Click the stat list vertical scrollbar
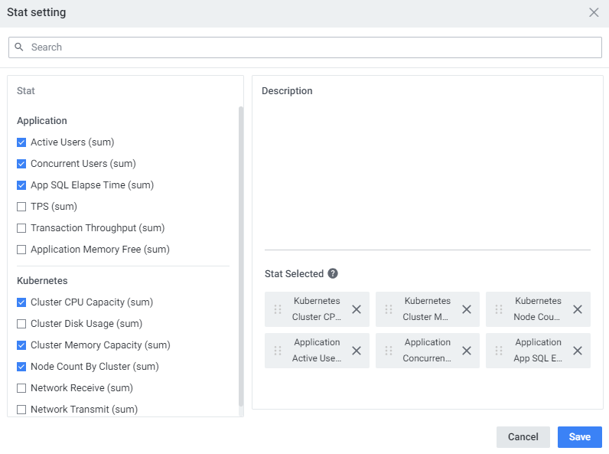Viewport: 609px width, 454px height. [241, 253]
